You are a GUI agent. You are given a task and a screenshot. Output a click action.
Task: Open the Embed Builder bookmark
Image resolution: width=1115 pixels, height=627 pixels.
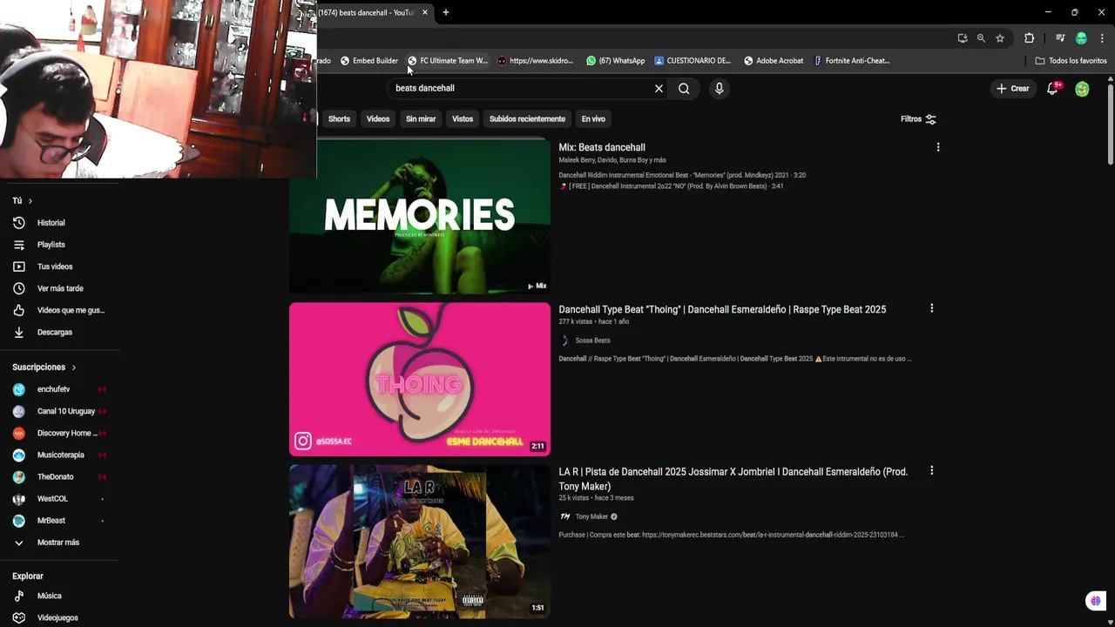pyautogui.click(x=369, y=61)
